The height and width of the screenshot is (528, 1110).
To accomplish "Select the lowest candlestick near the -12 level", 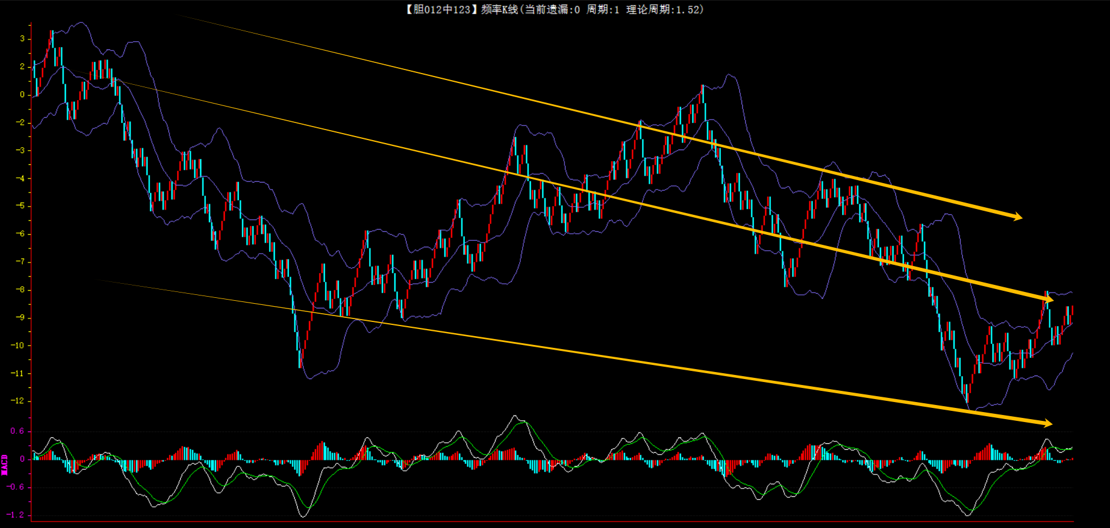I will [x=967, y=393].
